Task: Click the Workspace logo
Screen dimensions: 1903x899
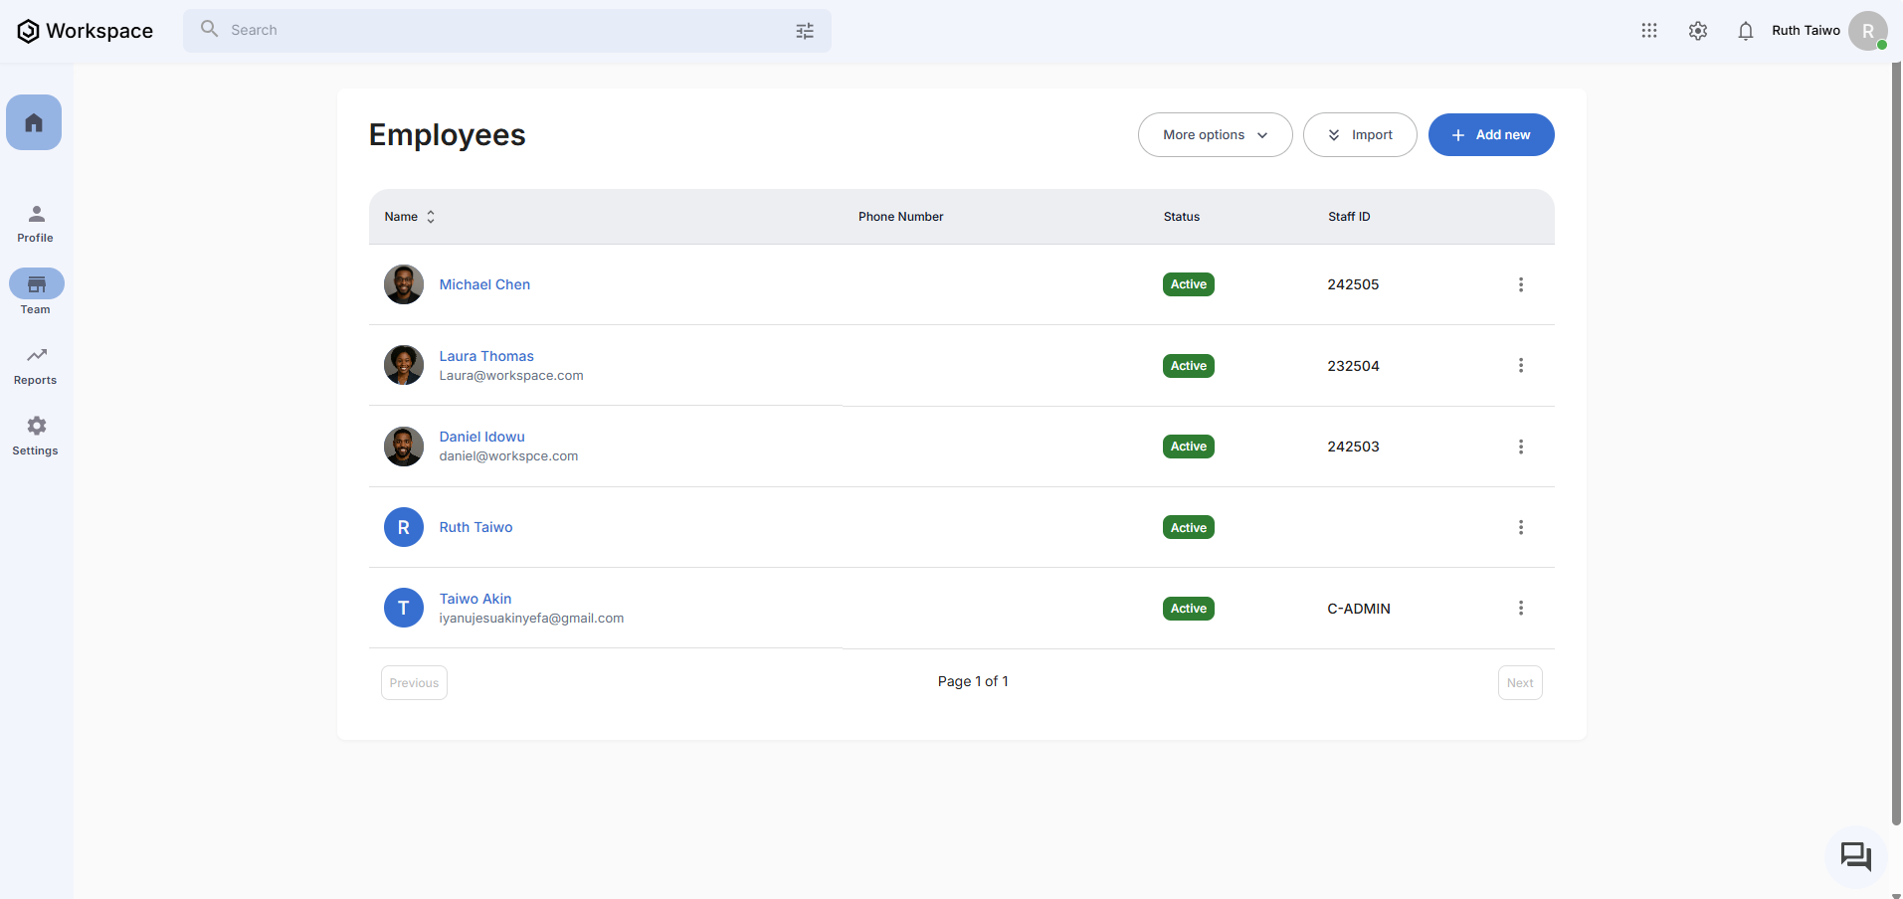Action: pyautogui.click(x=86, y=31)
